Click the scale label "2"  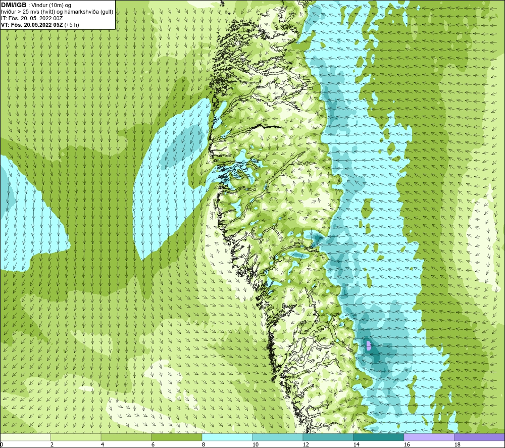tap(52, 444)
